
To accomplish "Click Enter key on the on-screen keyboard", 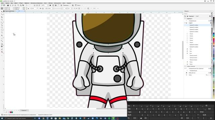I will pos(202,112).
